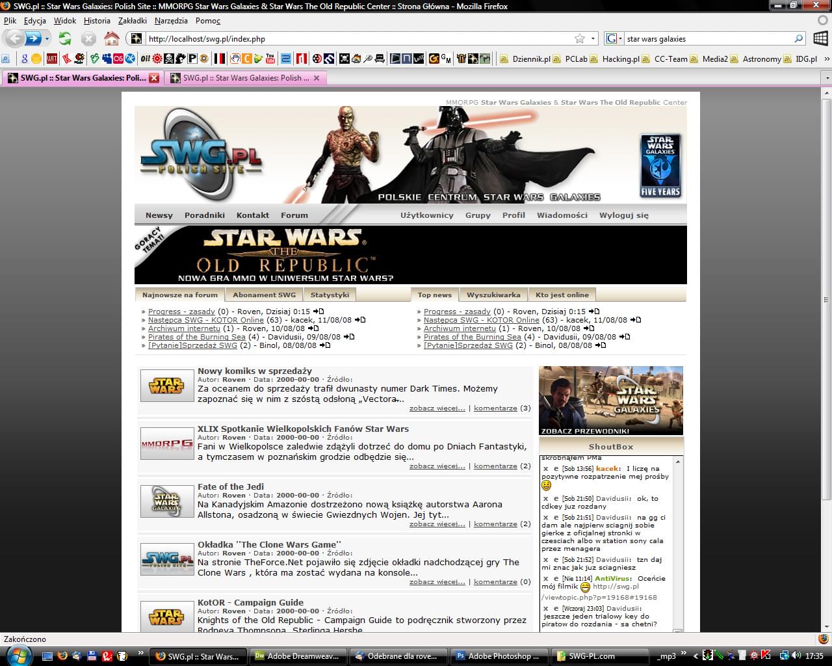832x666 pixels.
Task: Show more bookmarks with the overflow chevron
Action: coord(827,59)
